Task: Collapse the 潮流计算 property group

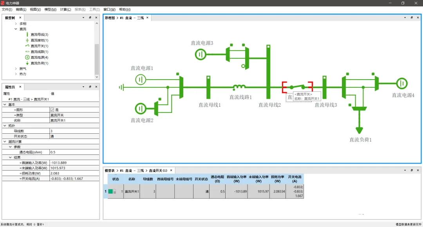Action: click(5, 142)
